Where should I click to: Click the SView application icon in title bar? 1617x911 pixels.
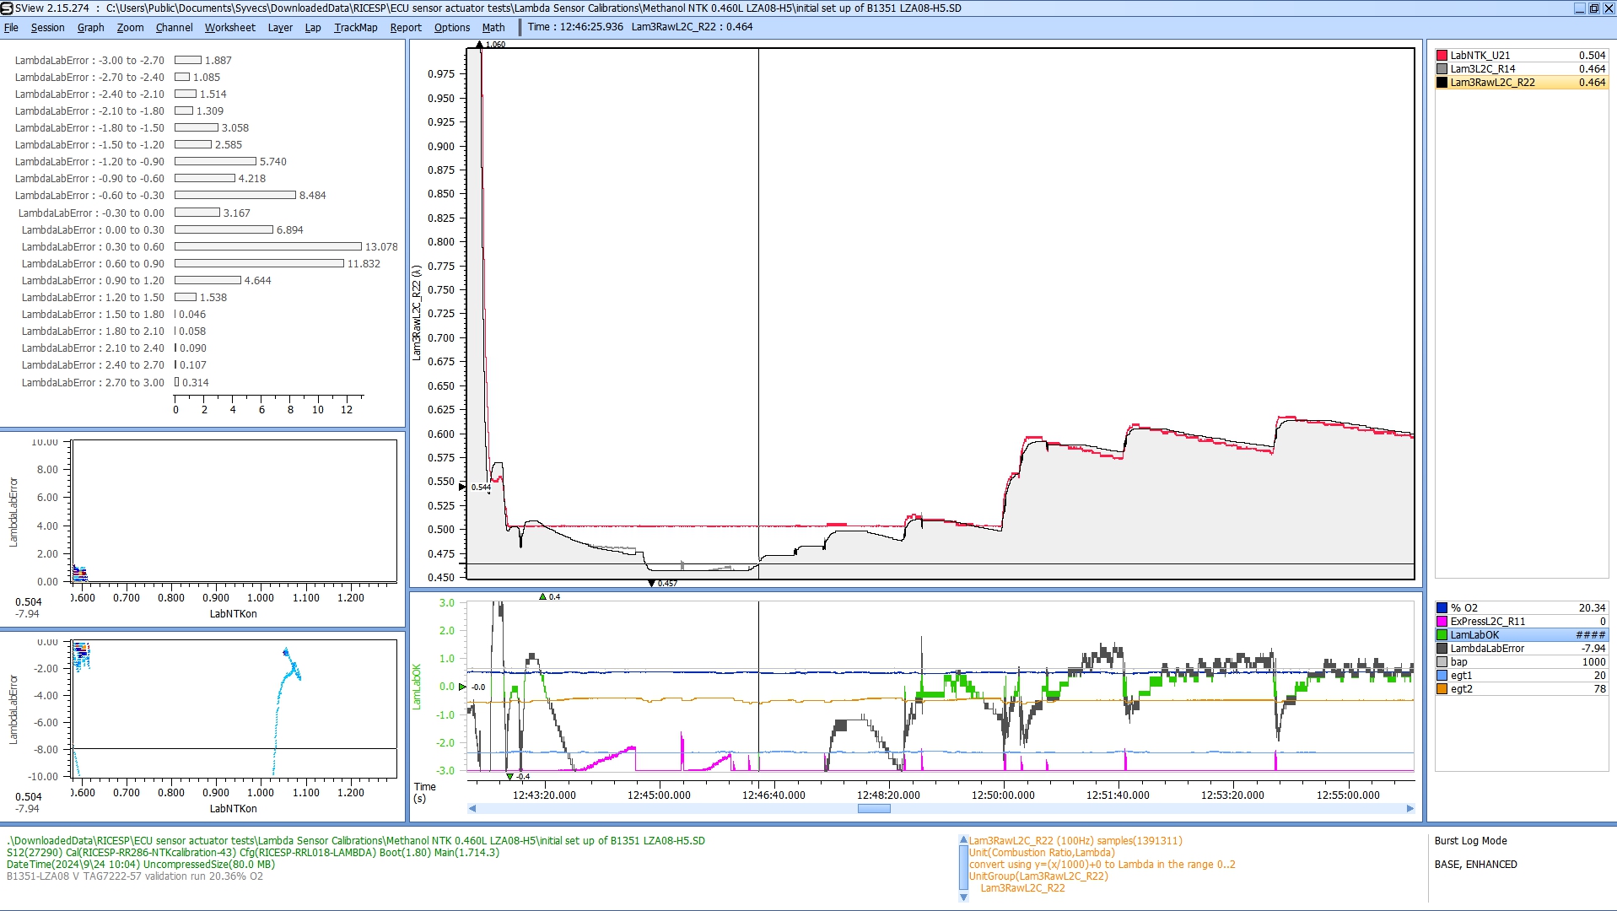tap(7, 8)
